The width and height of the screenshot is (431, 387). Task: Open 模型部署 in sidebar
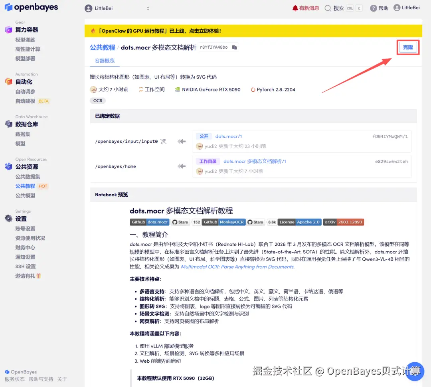coord(25,59)
